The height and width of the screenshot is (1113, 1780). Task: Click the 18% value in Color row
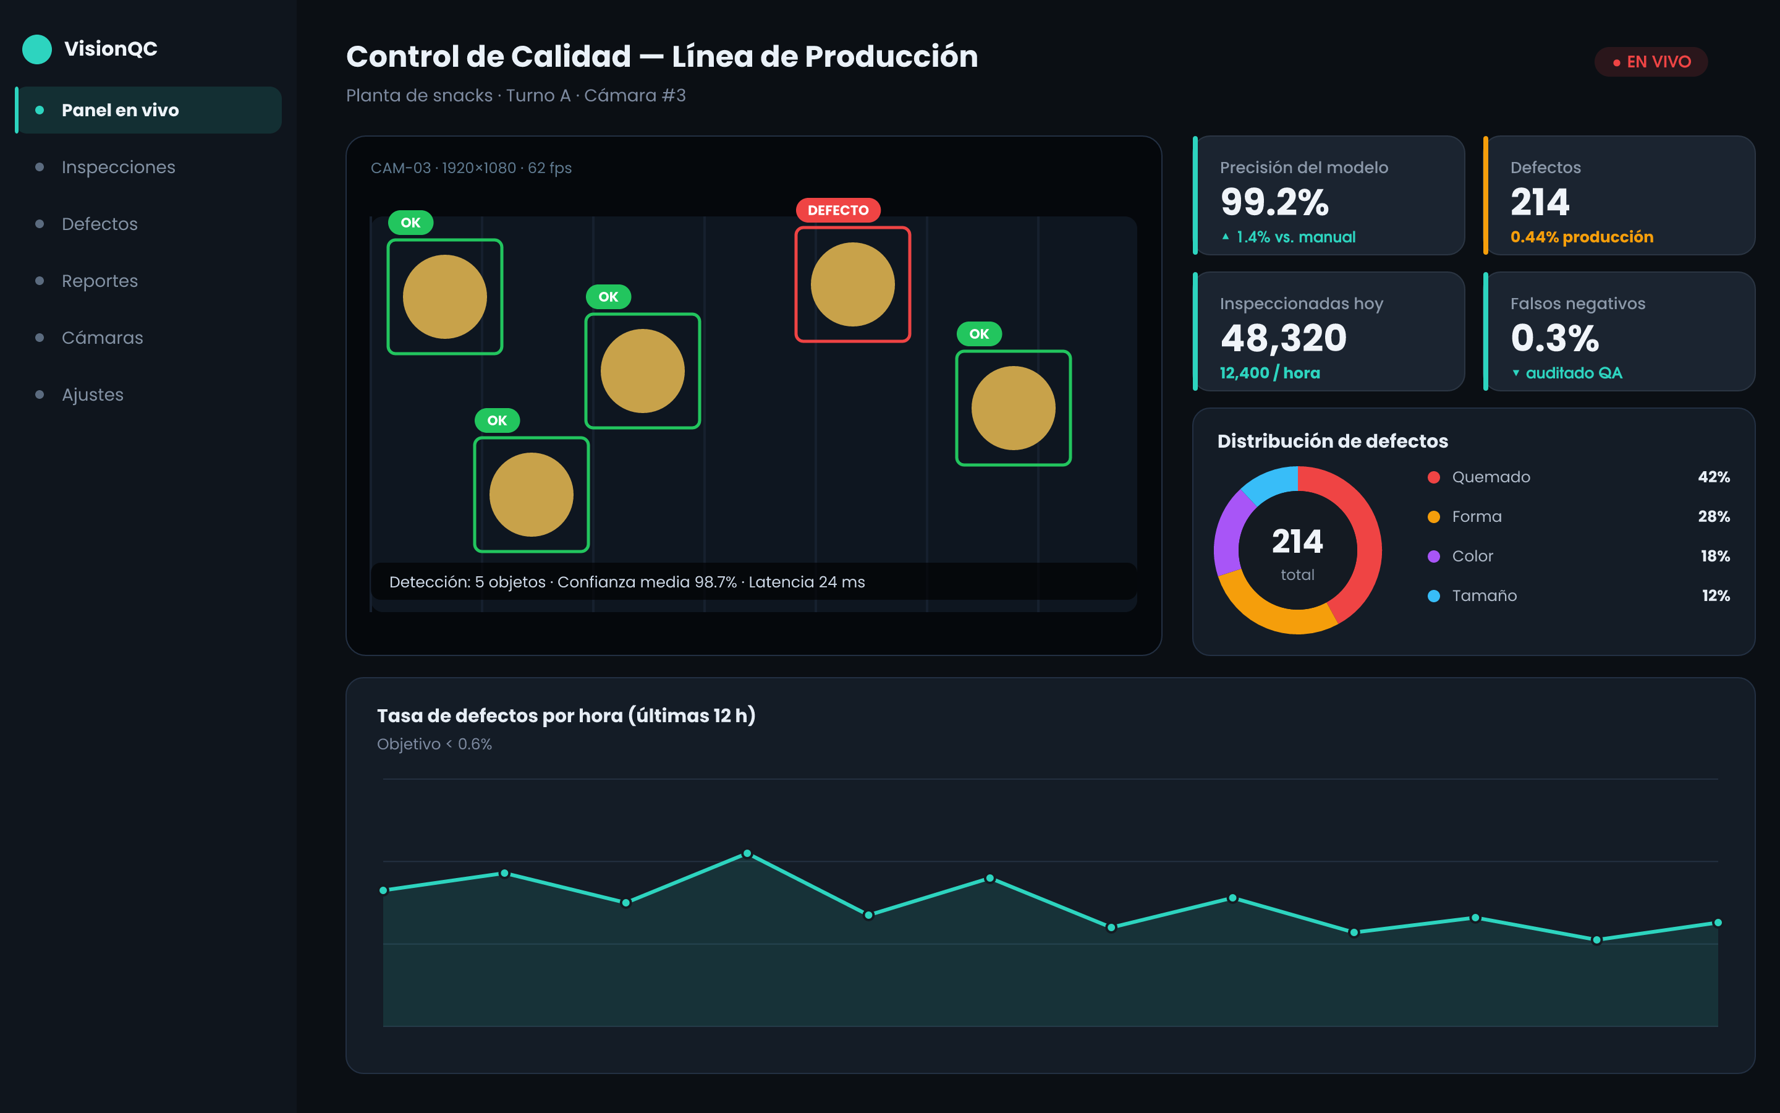tap(1714, 556)
